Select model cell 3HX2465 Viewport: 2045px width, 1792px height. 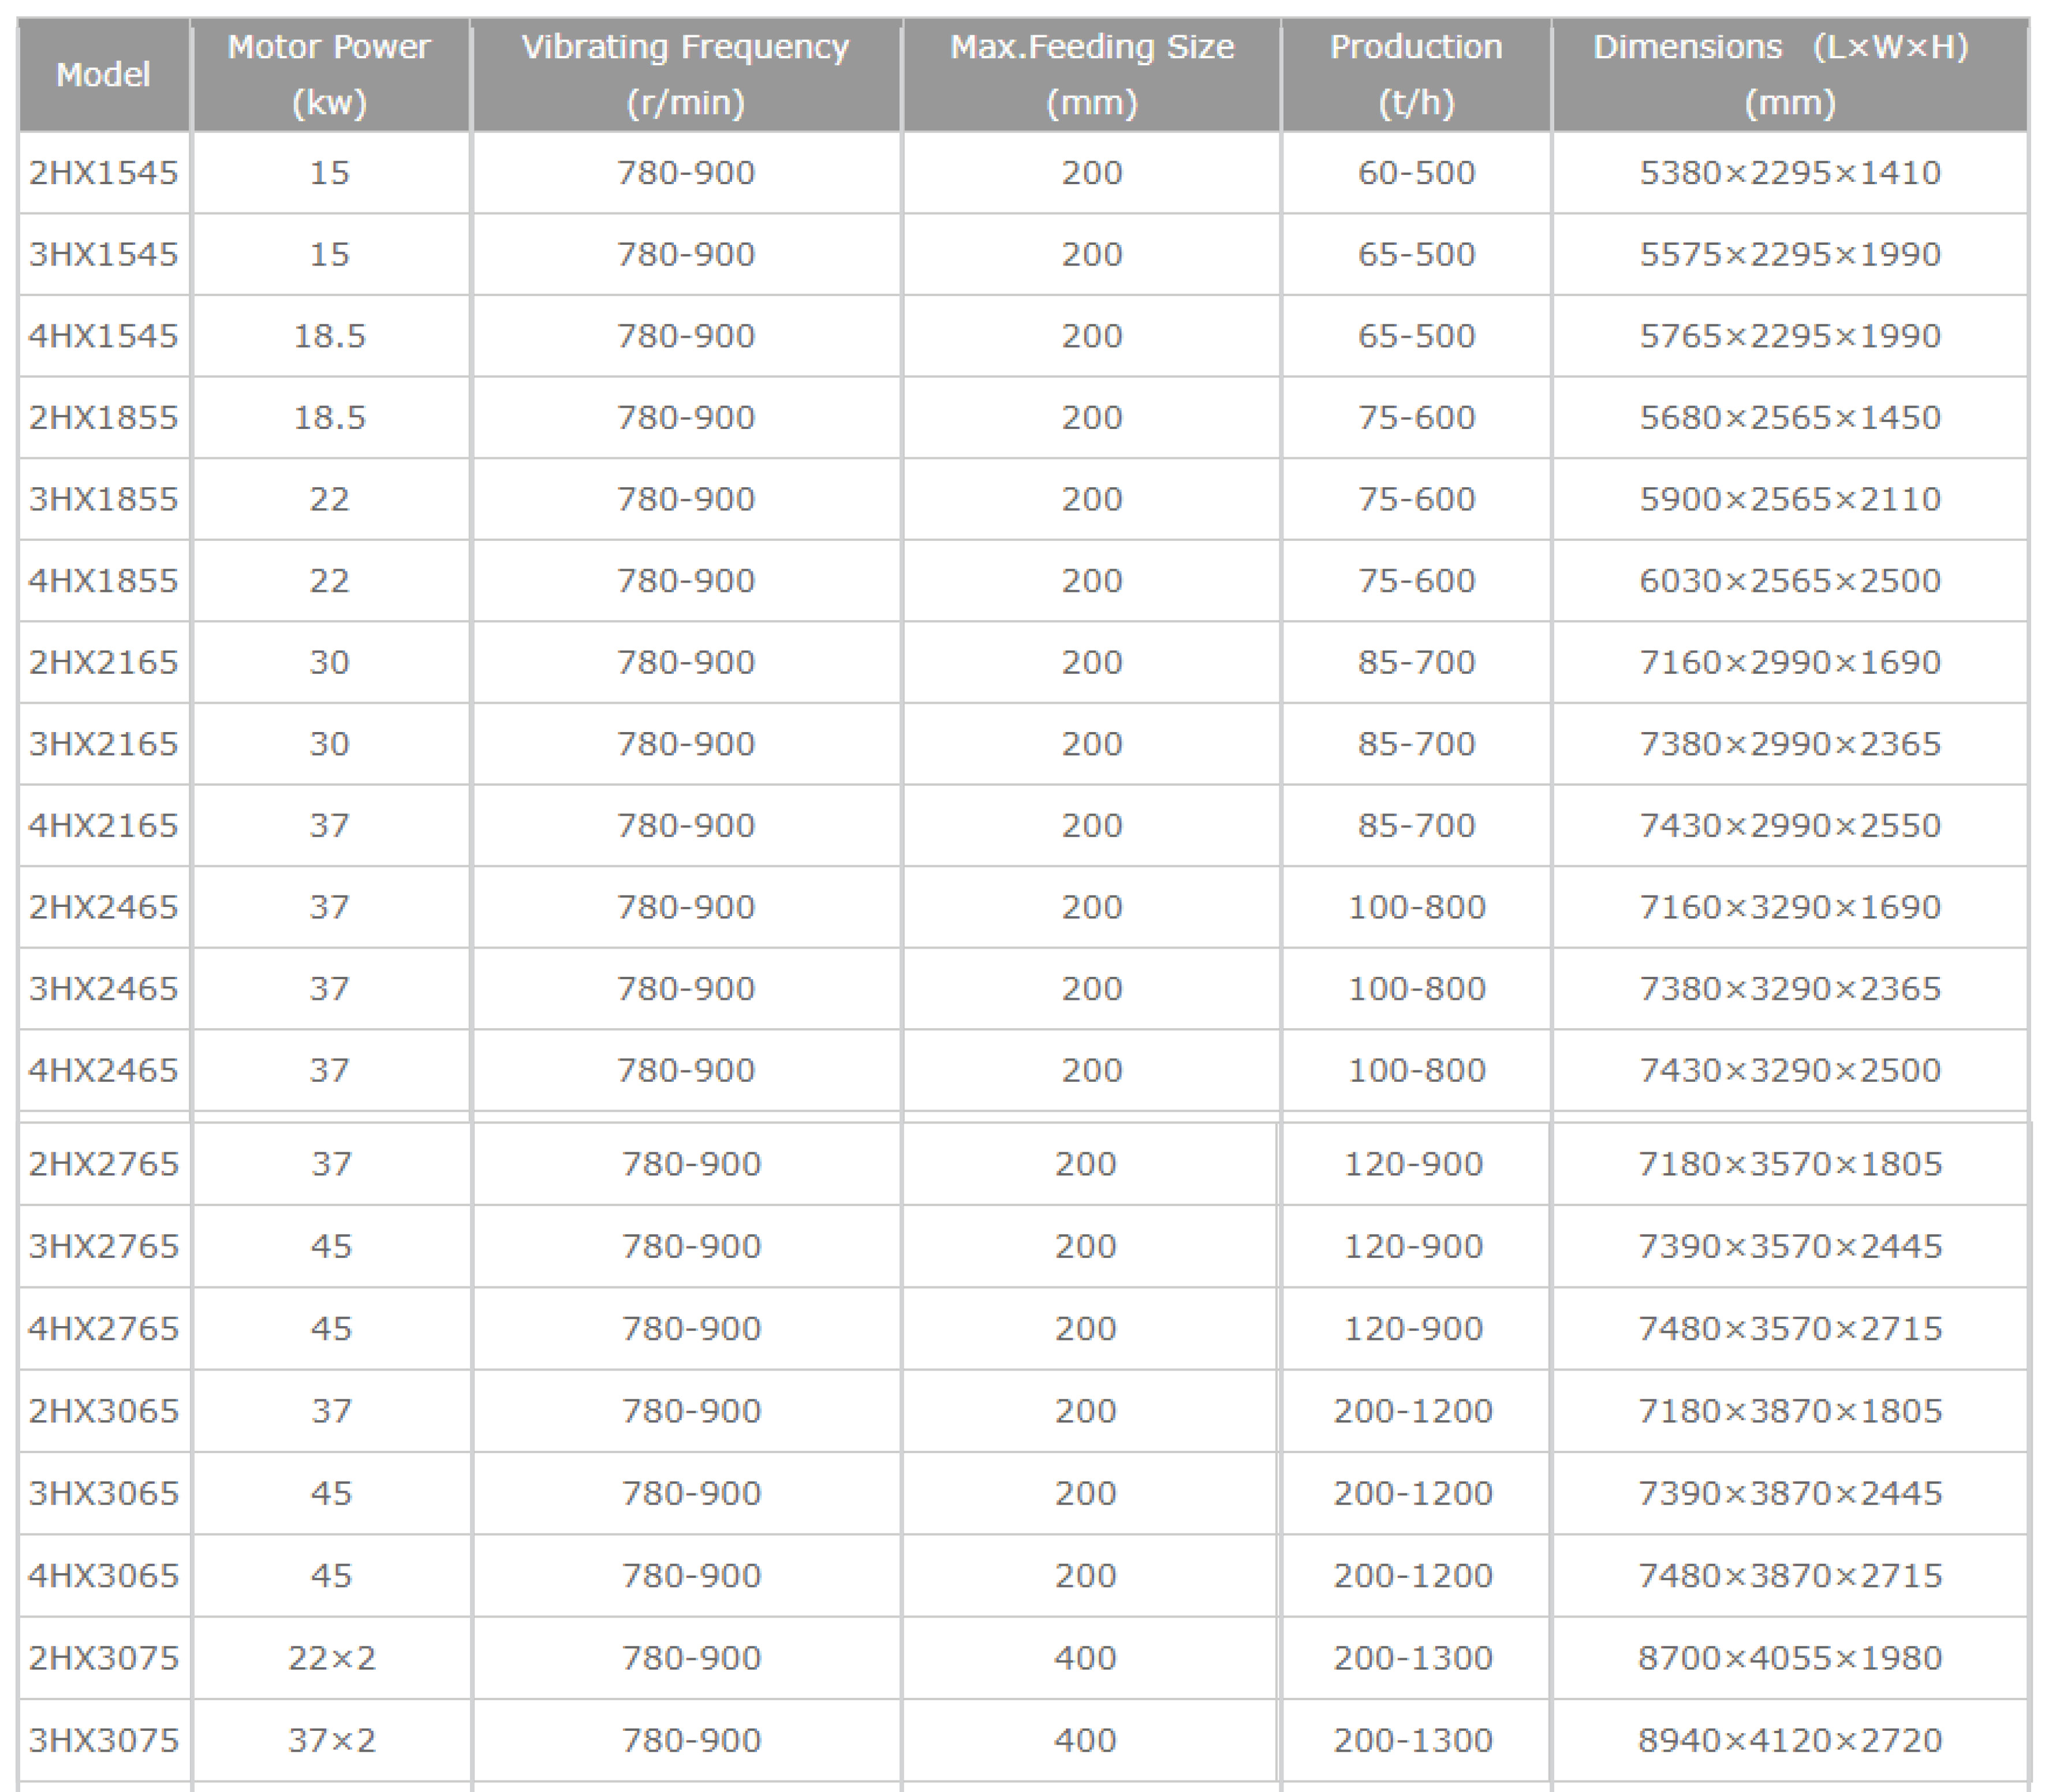103,989
